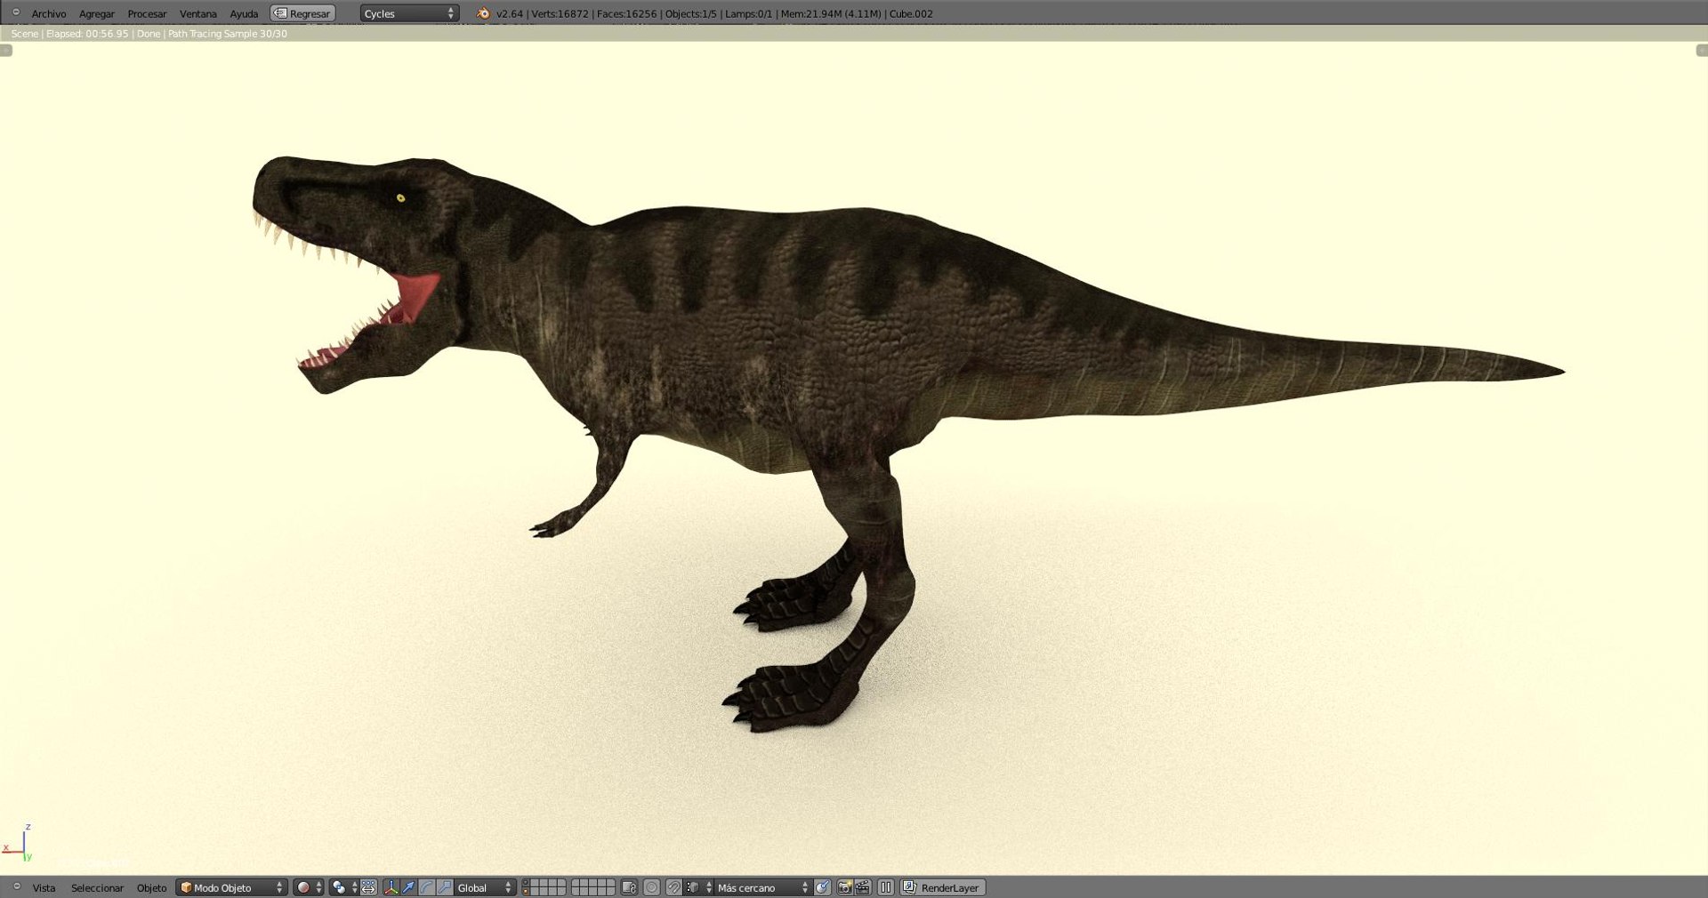The width and height of the screenshot is (1708, 898).
Task: Open the snap element type selector
Action: [698, 887]
